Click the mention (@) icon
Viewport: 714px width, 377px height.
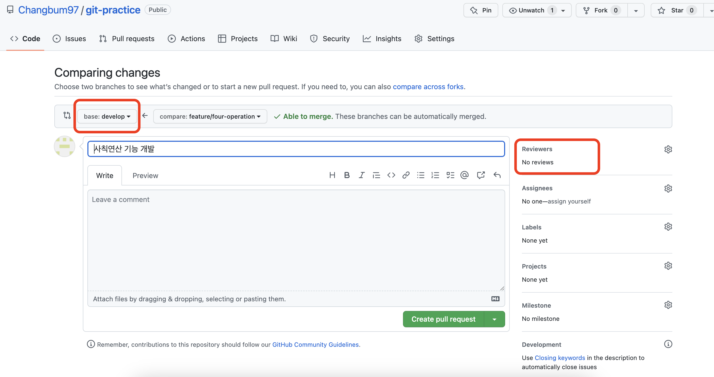464,175
